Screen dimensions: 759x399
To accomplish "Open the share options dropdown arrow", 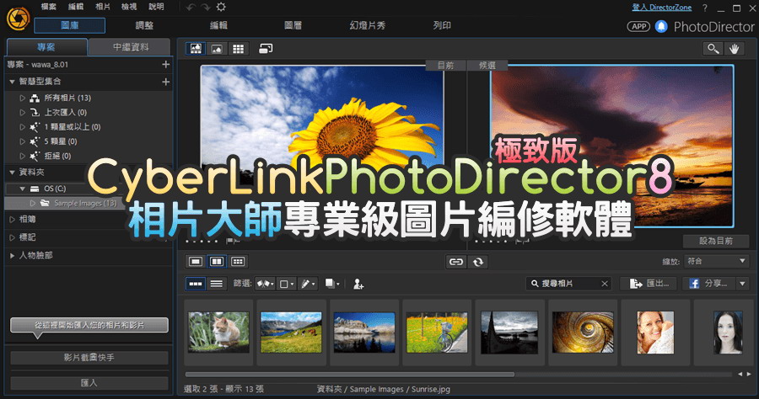I will tap(742, 284).
